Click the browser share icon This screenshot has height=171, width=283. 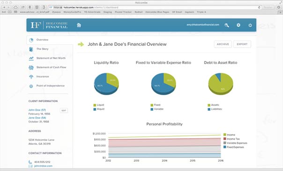click(23, 7)
